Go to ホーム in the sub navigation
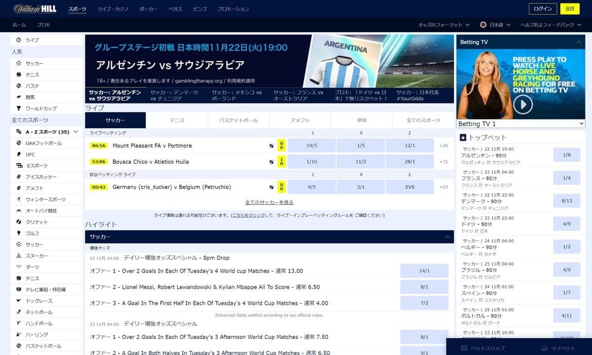This screenshot has height=355, width=592. [19, 25]
